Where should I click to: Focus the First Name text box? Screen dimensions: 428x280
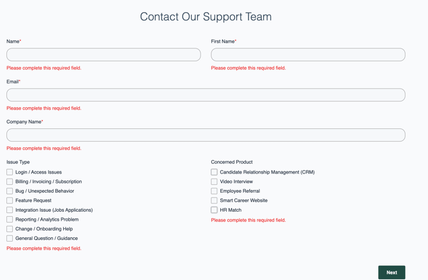tap(308, 55)
